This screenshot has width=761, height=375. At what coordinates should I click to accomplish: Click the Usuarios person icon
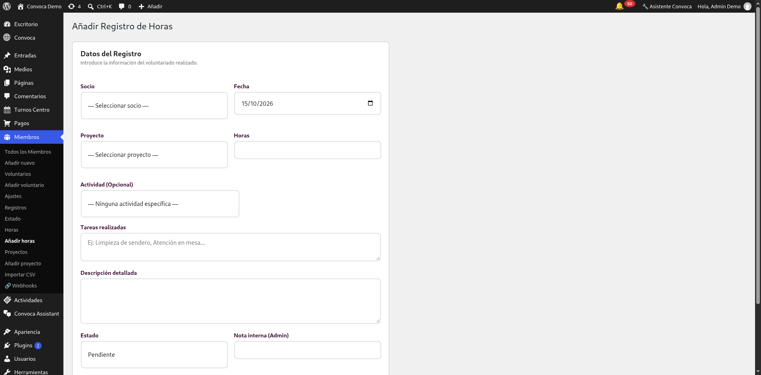pyautogui.click(x=7, y=359)
